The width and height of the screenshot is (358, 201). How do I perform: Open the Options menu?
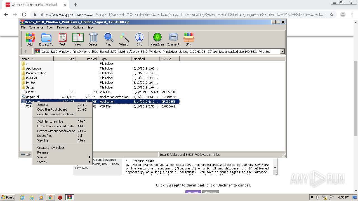click(78, 27)
